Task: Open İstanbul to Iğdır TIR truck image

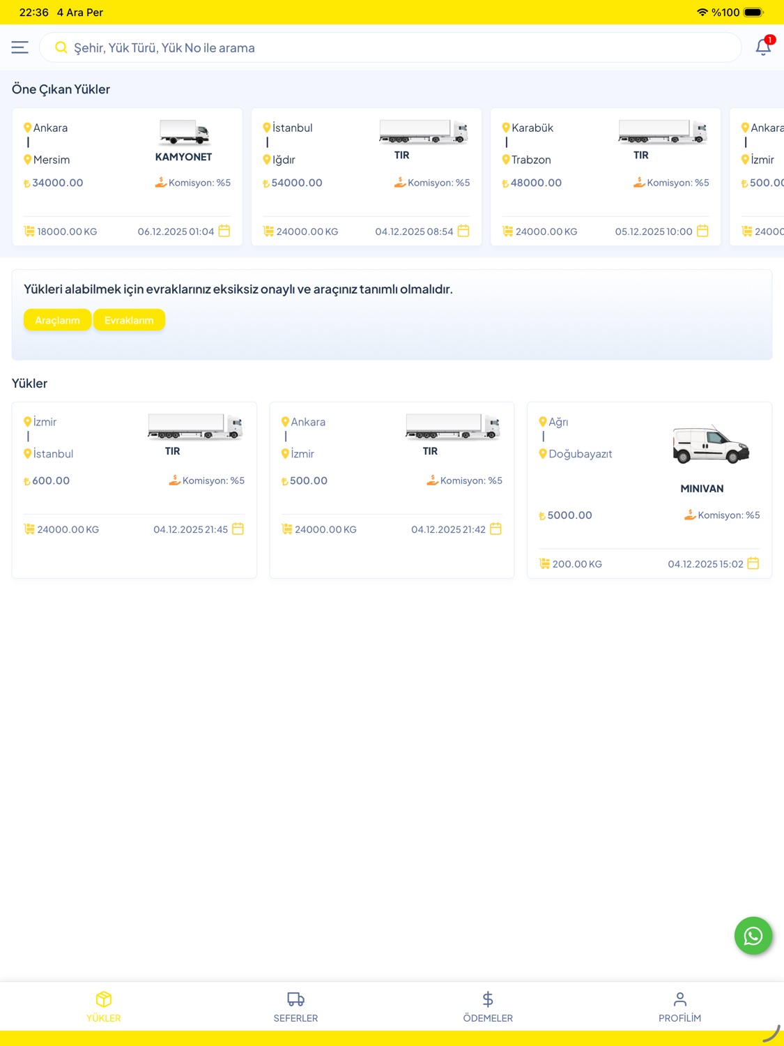Action: click(423, 131)
